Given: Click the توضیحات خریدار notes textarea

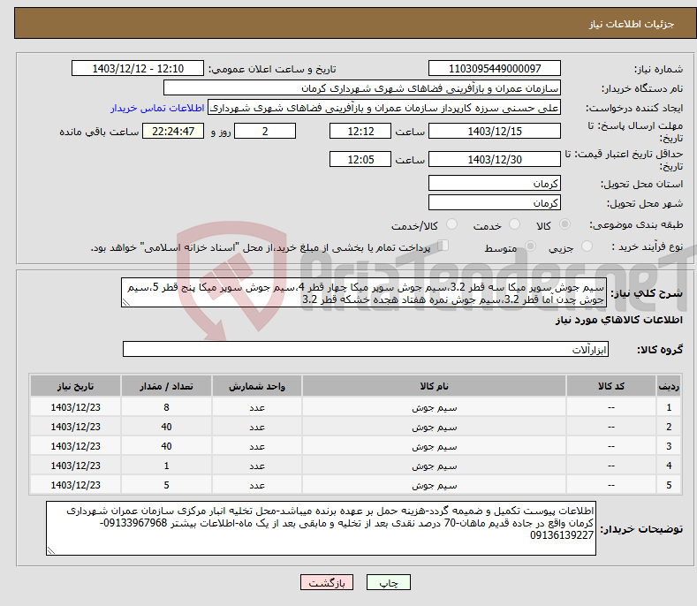Looking at the screenshot, I should (x=321, y=528).
